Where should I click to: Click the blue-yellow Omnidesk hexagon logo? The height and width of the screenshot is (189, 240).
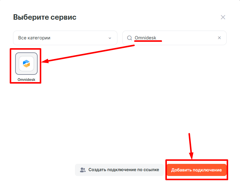point(26,64)
